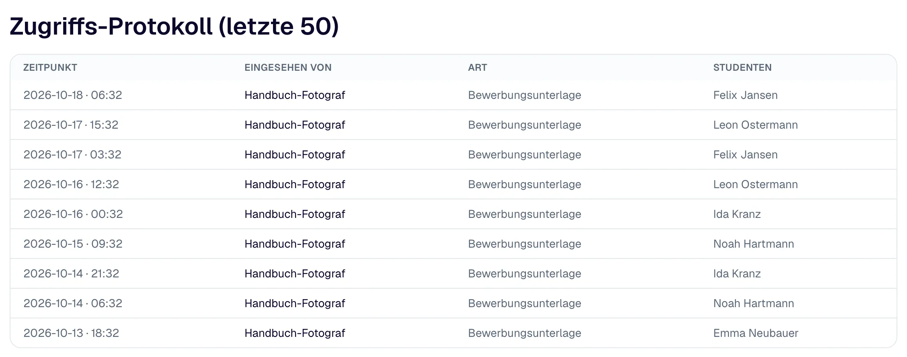This screenshot has width=907, height=357.
Task: Select timestamp 2026-10-16 · 00:32
Action: 73,214
